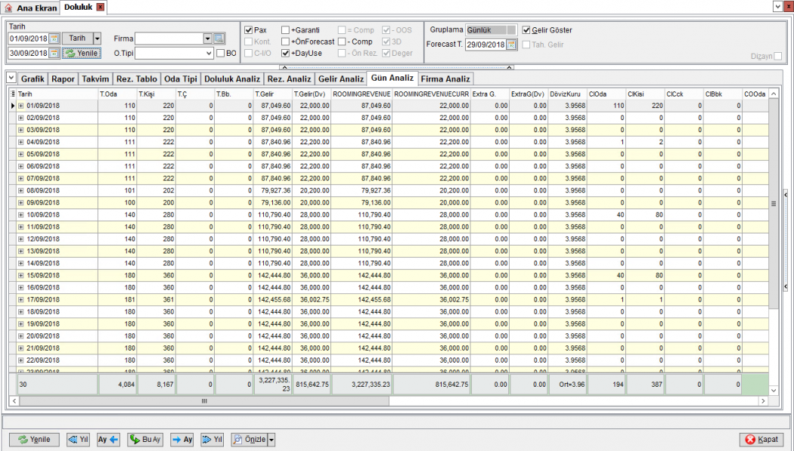794x451 pixels.
Task: Open the Tarih button dropdown arrow
Action: click(98, 39)
